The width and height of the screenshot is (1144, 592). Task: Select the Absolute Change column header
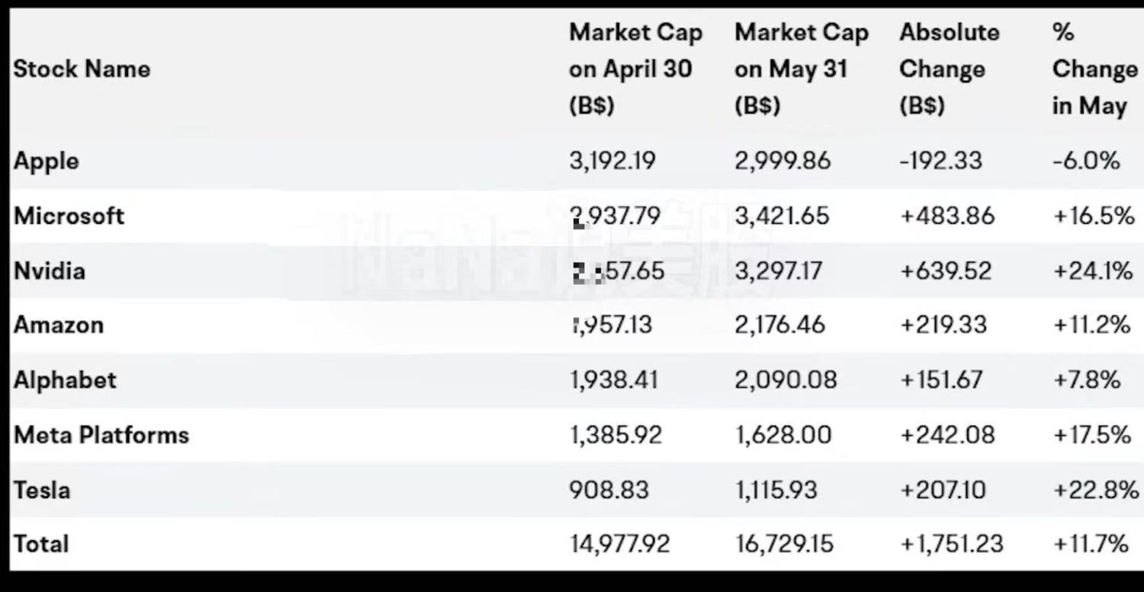coord(950,69)
